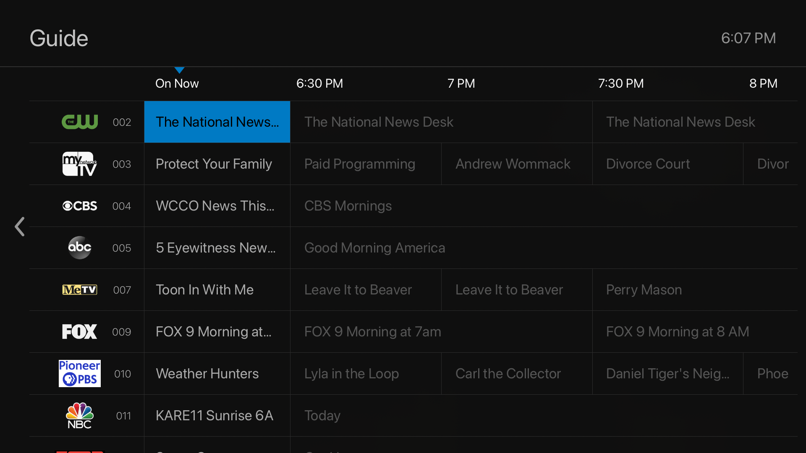
Task: Select the NBC channel logo
Action: [80, 415]
